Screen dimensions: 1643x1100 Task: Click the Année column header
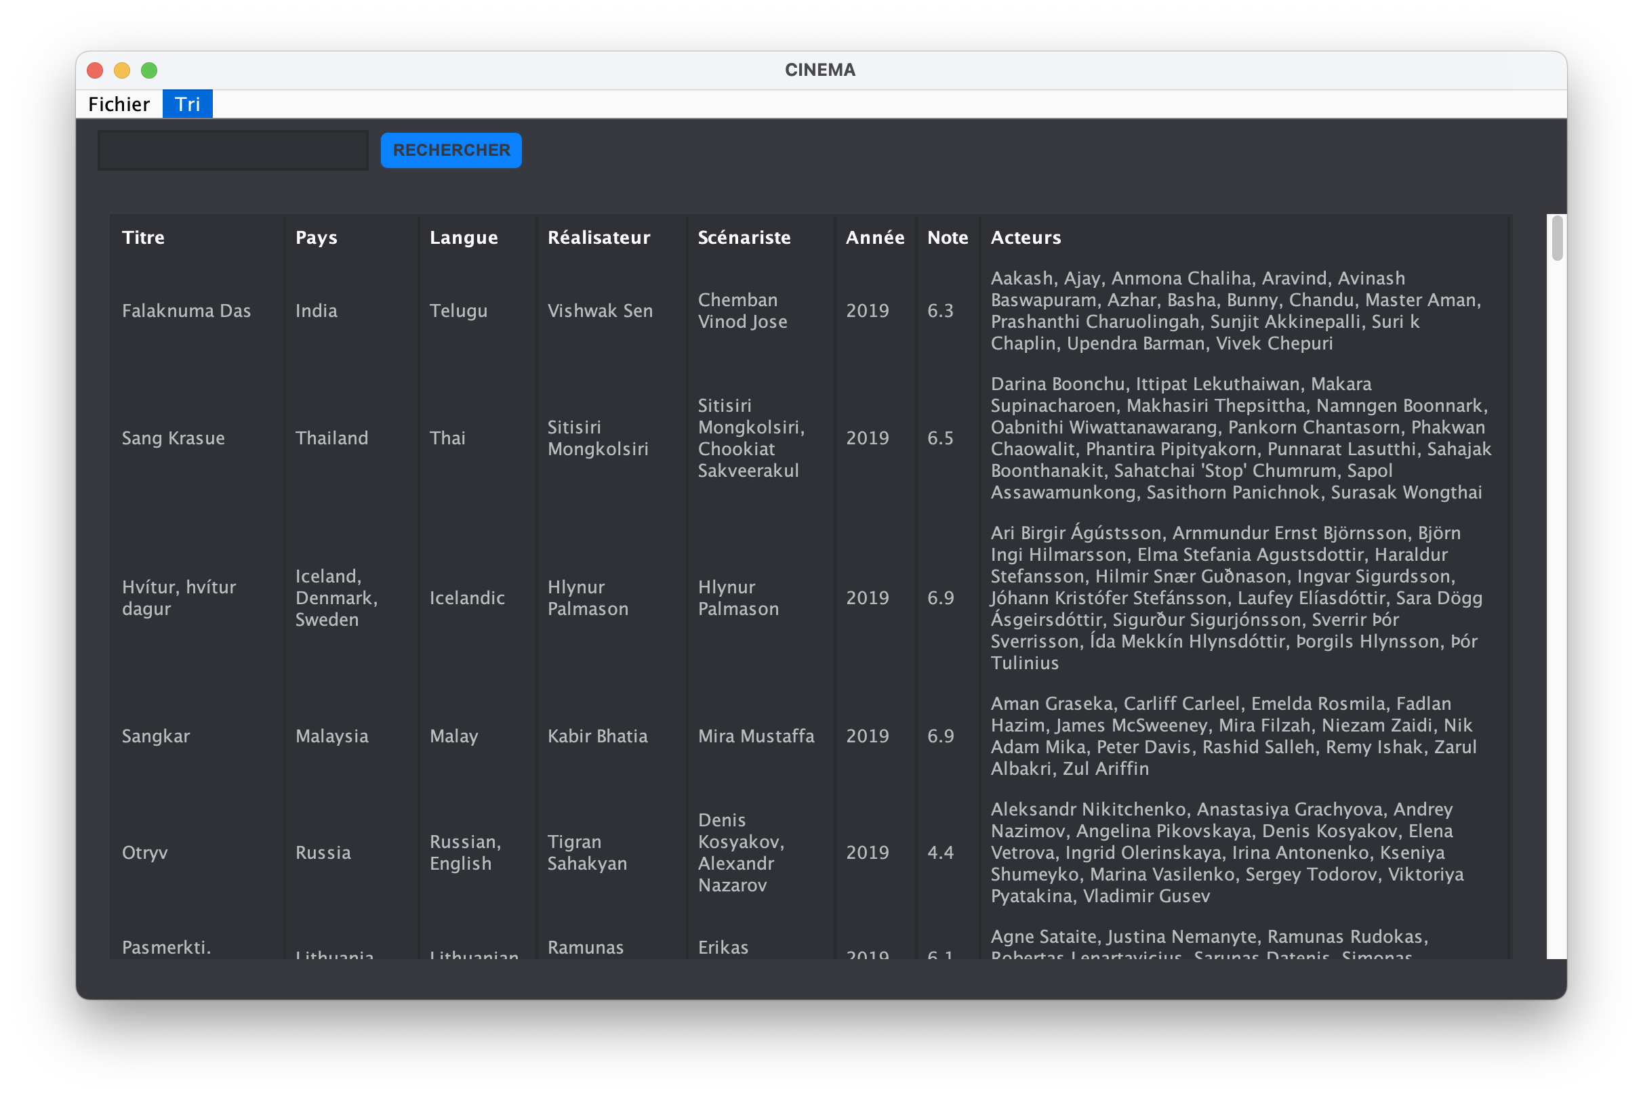[875, 238]
